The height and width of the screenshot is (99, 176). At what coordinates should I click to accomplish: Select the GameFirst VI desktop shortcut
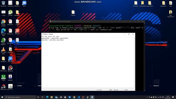point(3,87)
